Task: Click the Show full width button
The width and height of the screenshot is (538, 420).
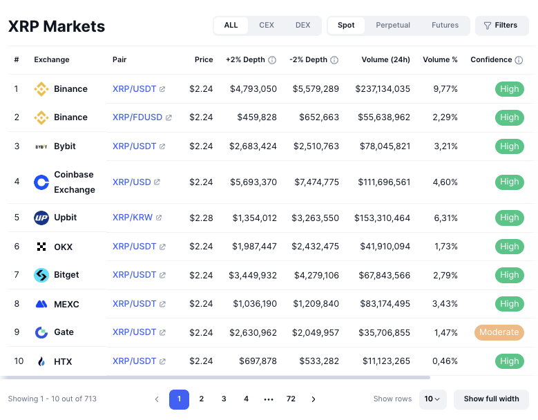Action: pos(491,399)
